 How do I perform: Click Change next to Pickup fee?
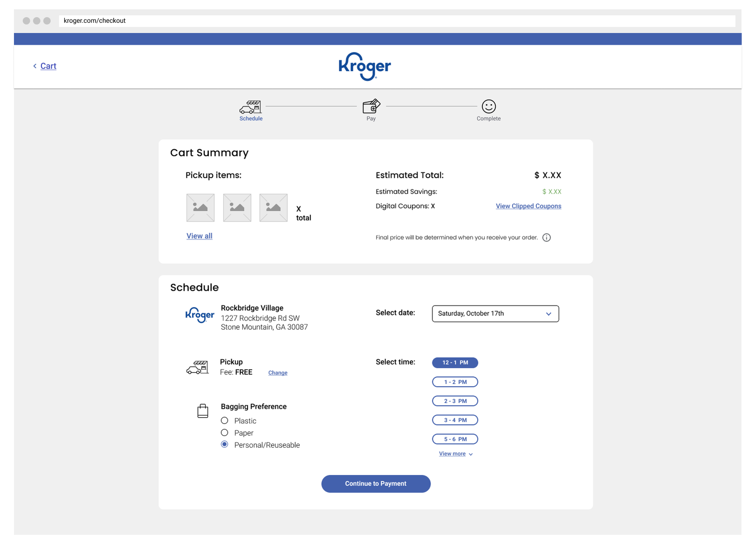(x=278, y=373)
